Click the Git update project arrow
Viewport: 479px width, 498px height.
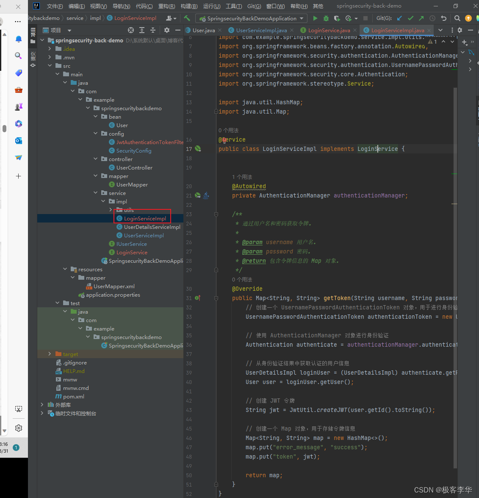(x=399, y=18)
